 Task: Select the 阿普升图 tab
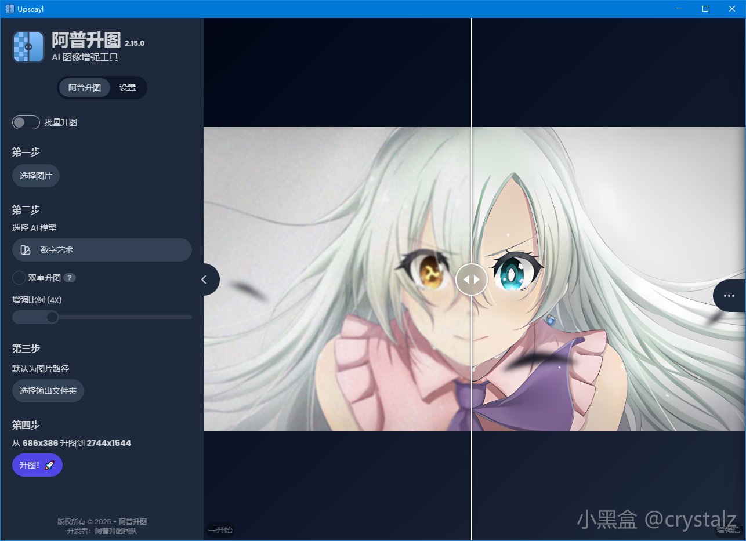(x=85, y=88)
